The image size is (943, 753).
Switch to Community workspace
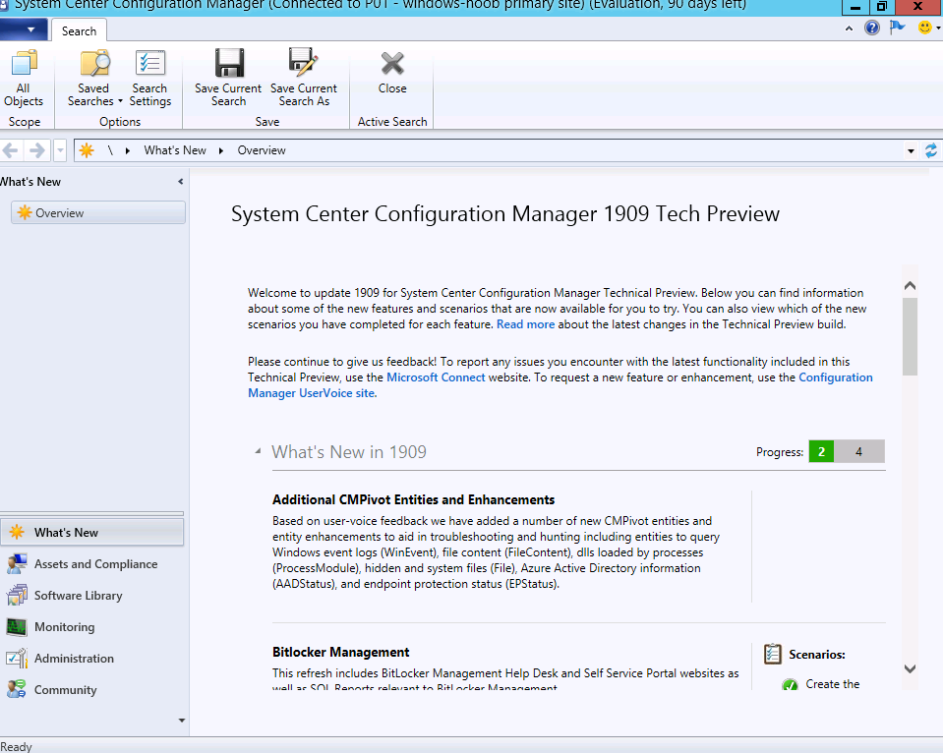[x=92, y=690]
